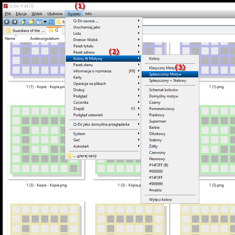Screen dimensions: 235x235
Task: Choose the Oliwkowy color scheme
Action: (170, 134)
